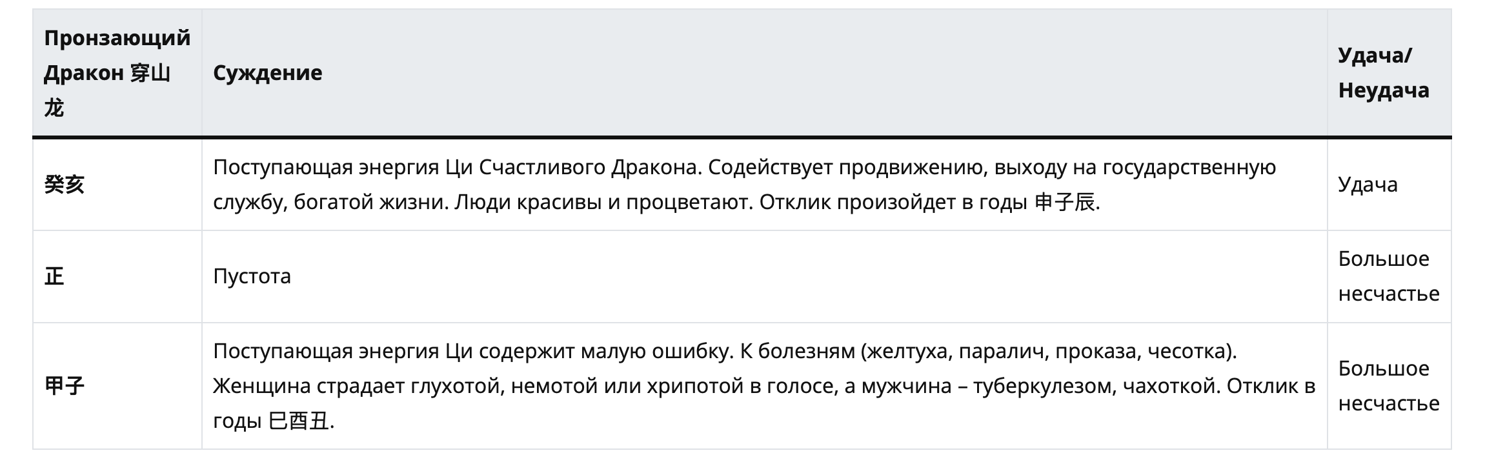This screenshot has width=1485, height=464.
Task: Click the 申子辰 characters in first row
Action: tap(1065, 203)
